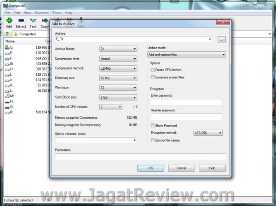The height and width of the screenshot is (206, 276).
Task: Select the C: drive icon
Action: tap(7, 47)
